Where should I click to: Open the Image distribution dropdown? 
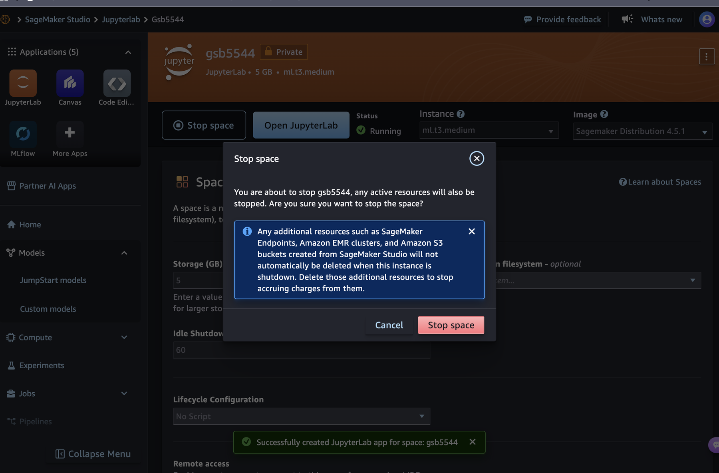tap(642, 131)
